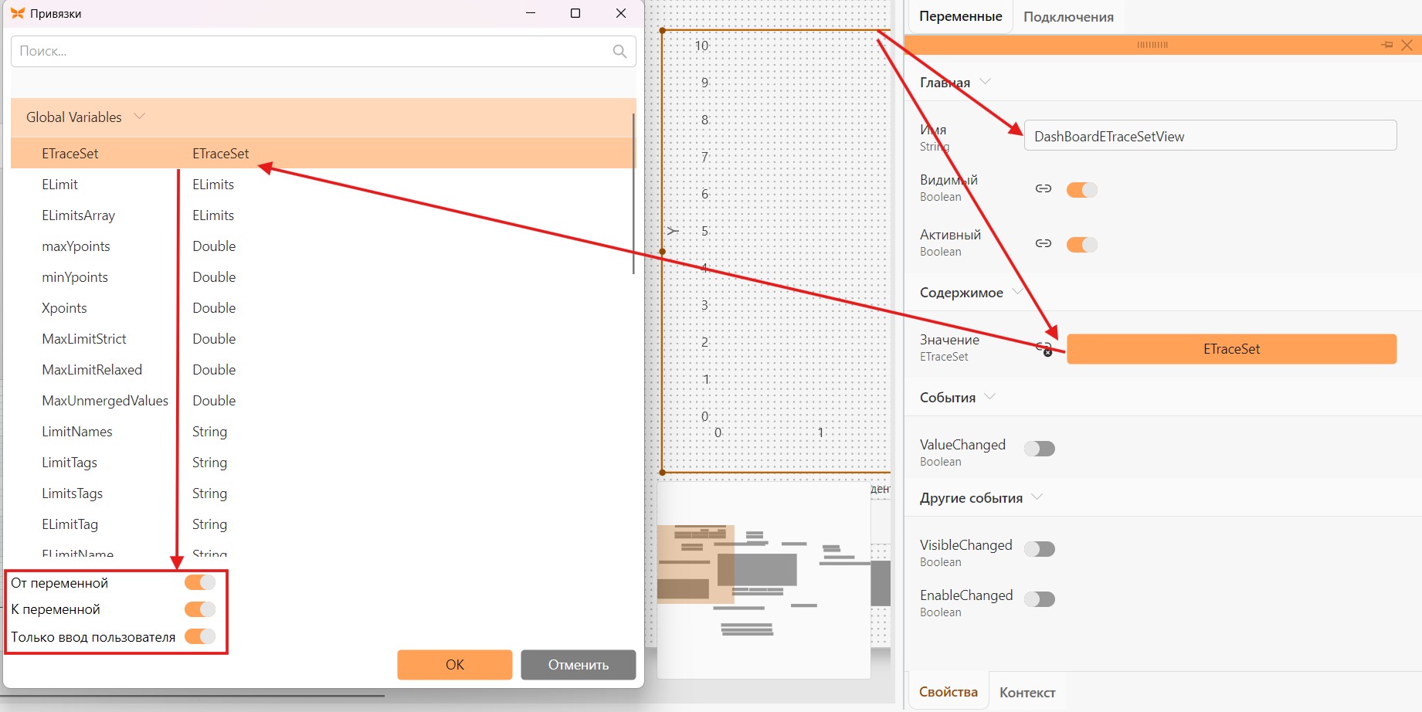Click the link icon next to Активный
Screen dimensions: 1422x712
pos(1044,243)
